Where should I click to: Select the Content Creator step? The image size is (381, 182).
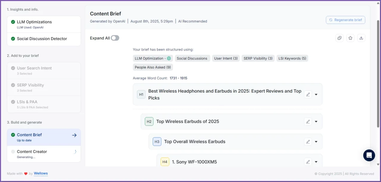[x=44, y=154]
